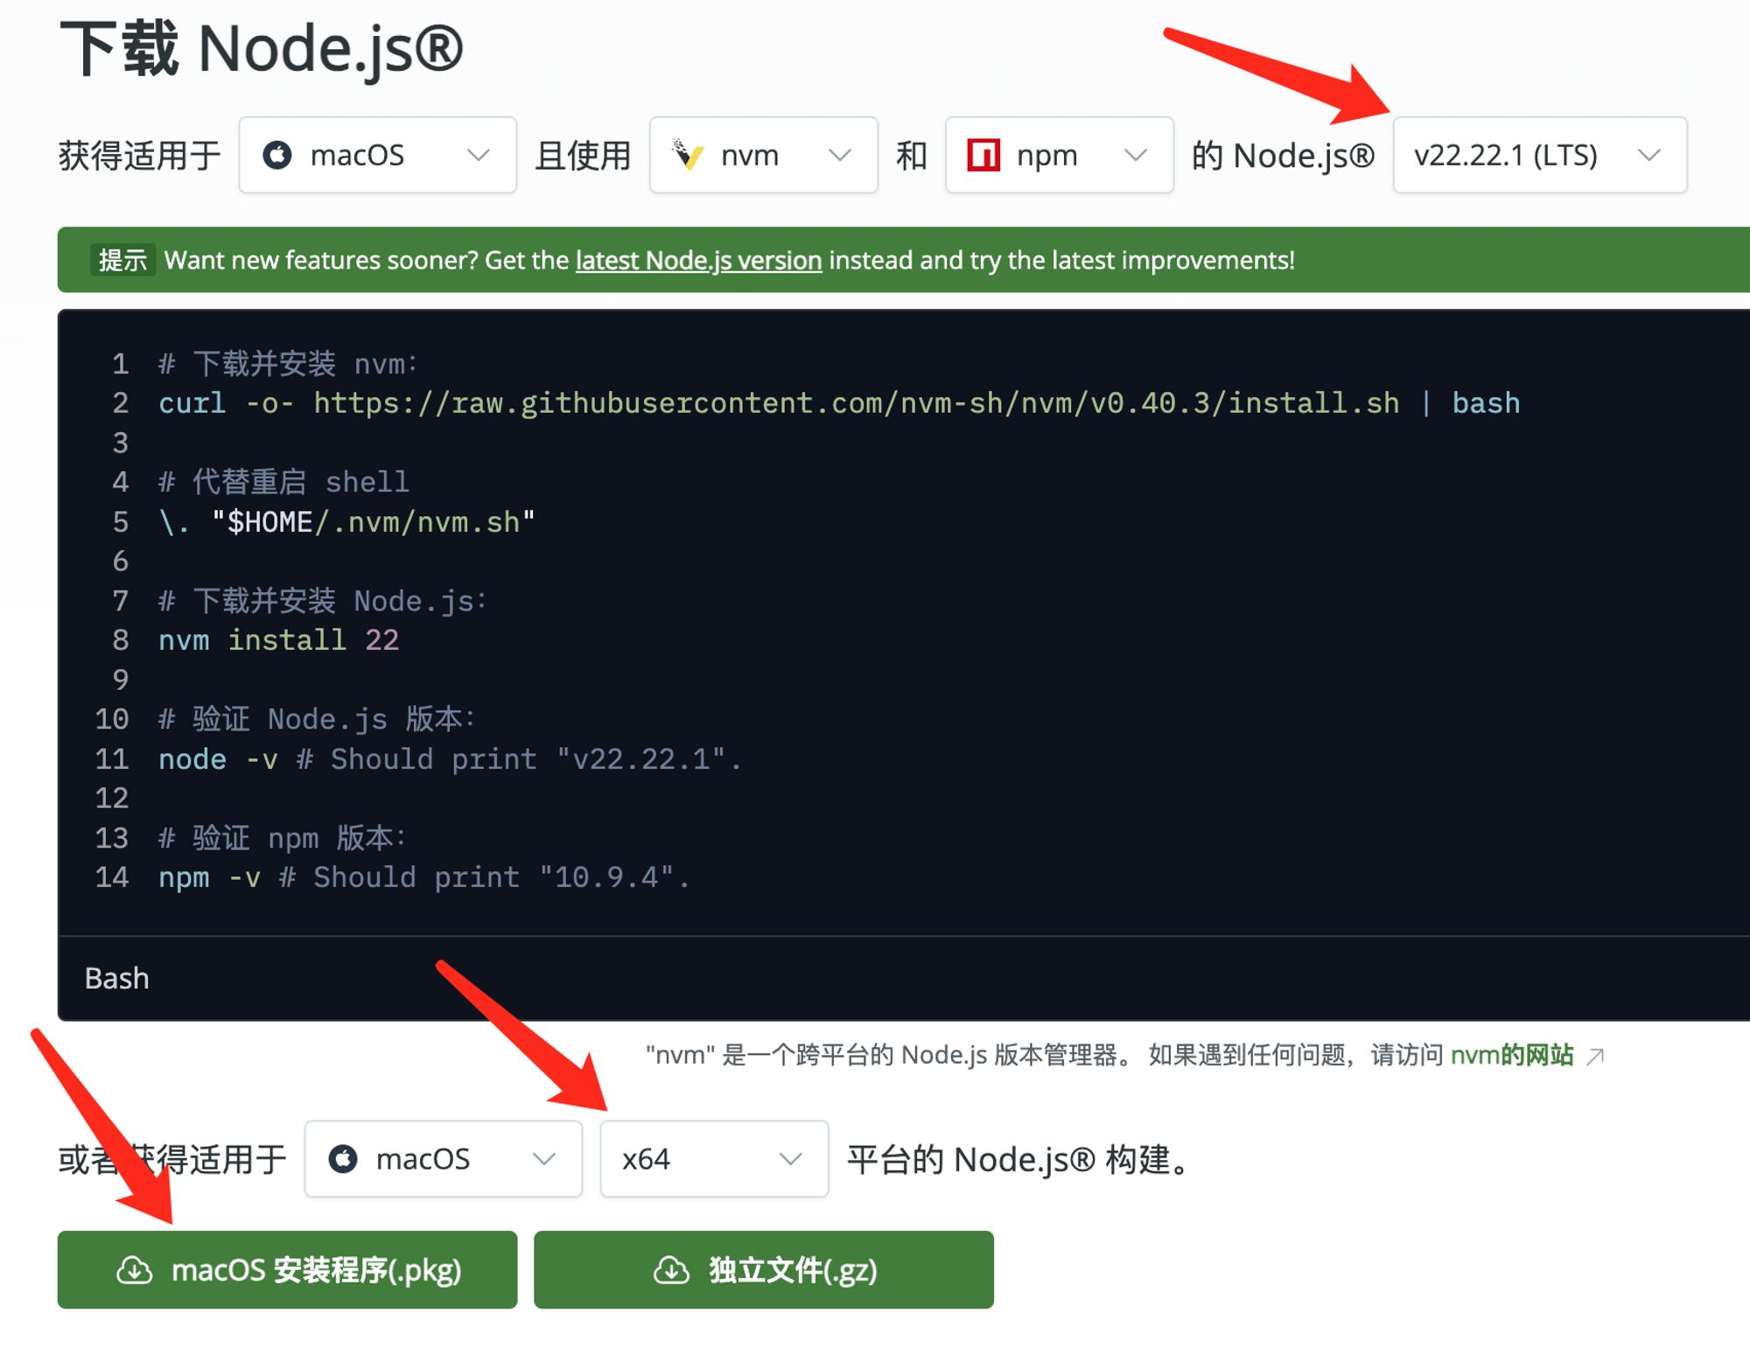This screenshot has width=1750, height=1355.
Task: Click external-link arrow beside nvm website link
Action: [1595, 1056]
